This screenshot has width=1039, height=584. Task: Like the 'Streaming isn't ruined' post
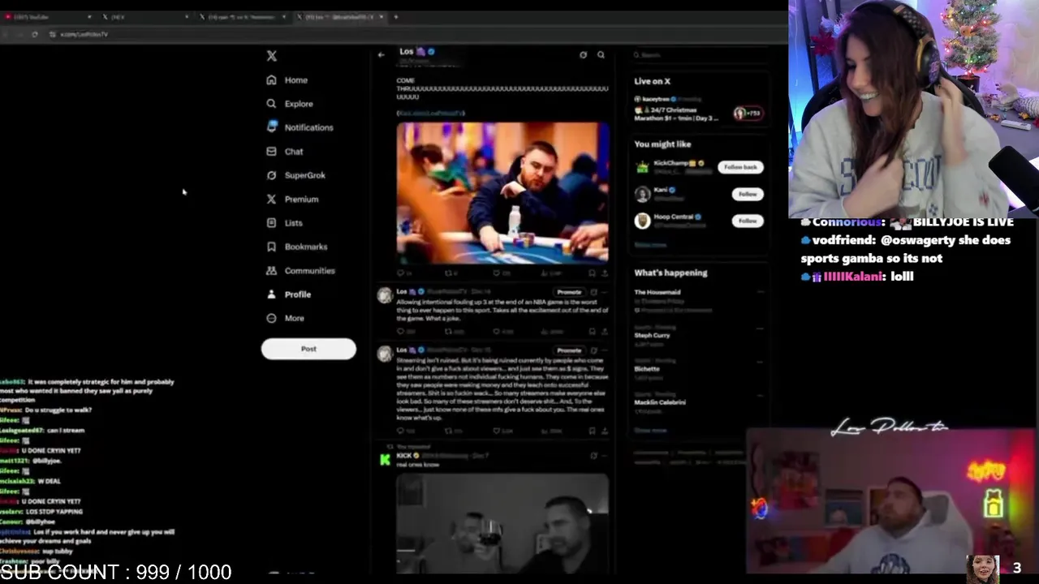(497, 432)
